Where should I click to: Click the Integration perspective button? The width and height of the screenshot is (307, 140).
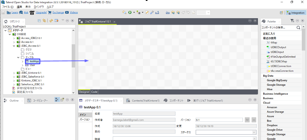296,13
